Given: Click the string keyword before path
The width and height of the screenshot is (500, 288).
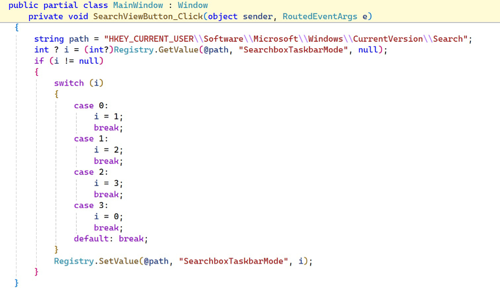Looking at the screenshot, I should click(x=49, y=39).
